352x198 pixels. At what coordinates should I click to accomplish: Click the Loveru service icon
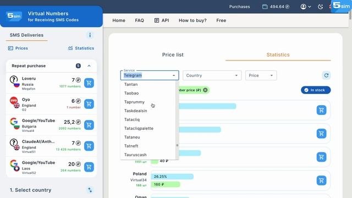14,79
